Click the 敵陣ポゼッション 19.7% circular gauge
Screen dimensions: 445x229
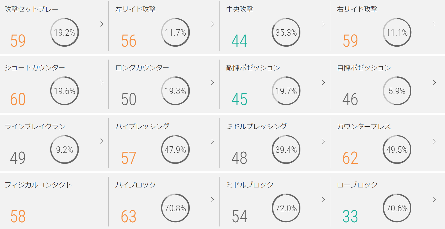coord(286,91)
